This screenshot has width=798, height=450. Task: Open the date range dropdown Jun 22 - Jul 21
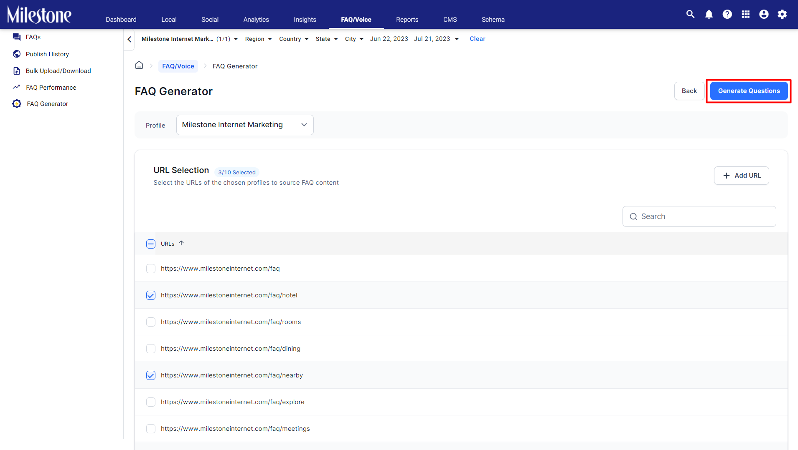point(414,39)
